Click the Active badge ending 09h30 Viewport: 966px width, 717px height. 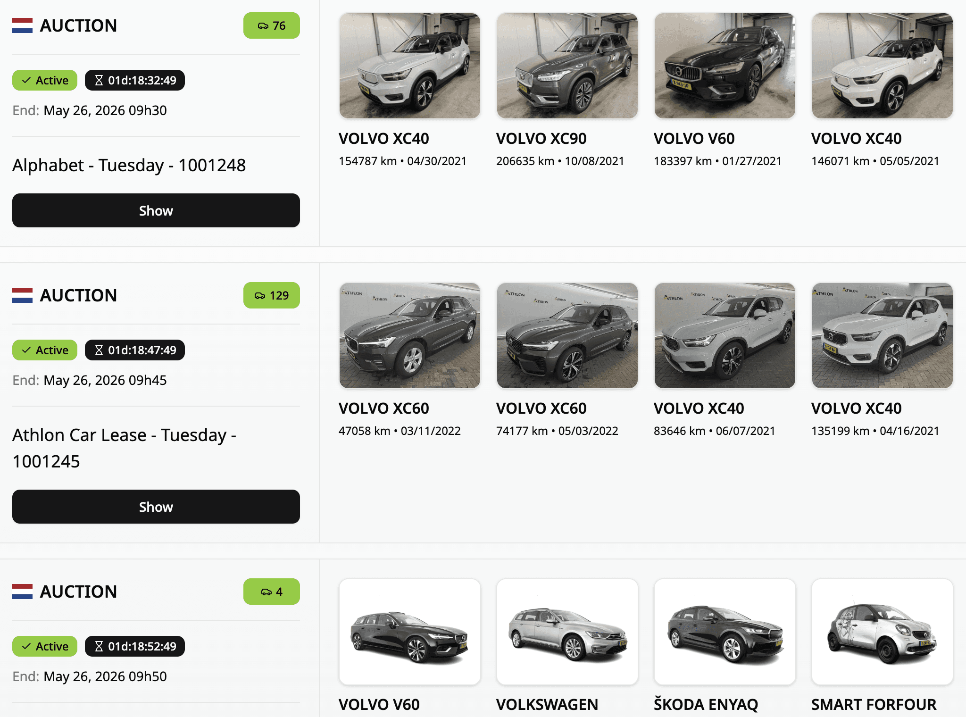(x=45, y=80)
